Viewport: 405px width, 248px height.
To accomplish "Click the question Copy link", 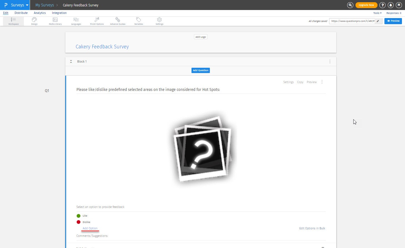I will click(x=300, y=82).
